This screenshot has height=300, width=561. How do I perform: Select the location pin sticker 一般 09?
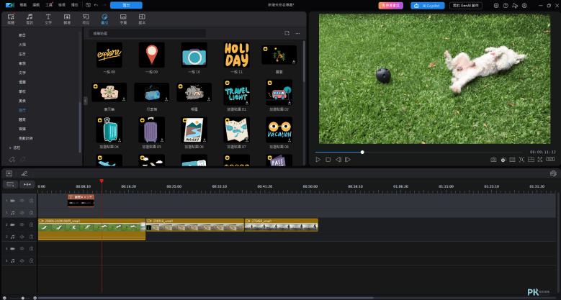(x=152, y=55)
